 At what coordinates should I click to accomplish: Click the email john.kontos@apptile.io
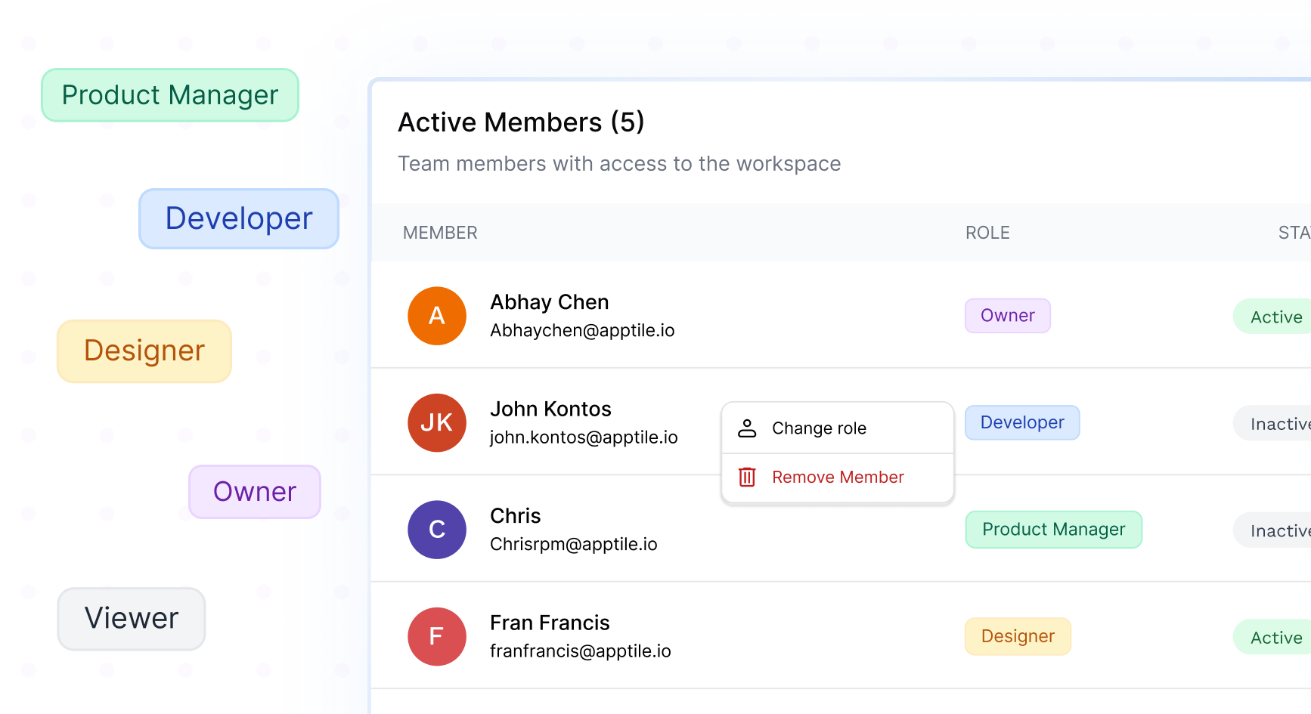pos(584,437)
